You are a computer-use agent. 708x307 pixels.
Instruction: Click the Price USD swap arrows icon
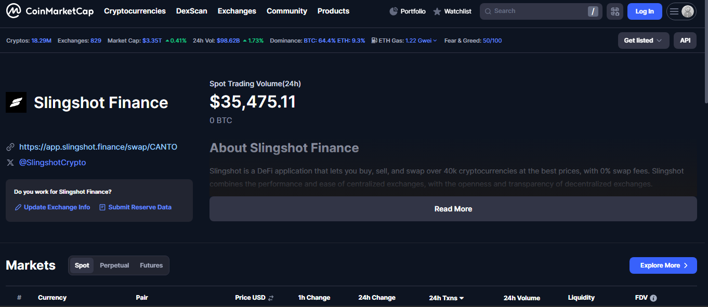click(x=271, y=298)
